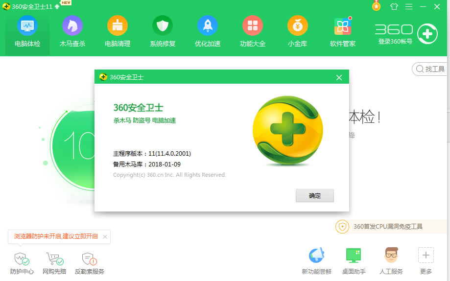Image resolution: width=450 pixels, height=281 pixels.
Task: Close the 360安全卫士 about dialog
Action: [339, 77]
